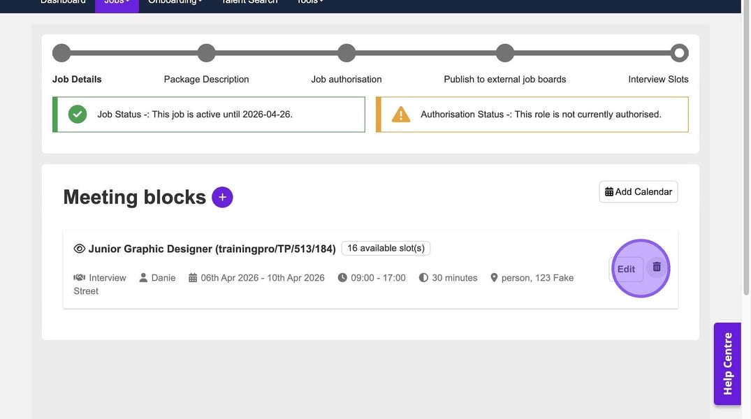Toggle the eye visibility icon for Junior Graphic Designer

point(80,249)
